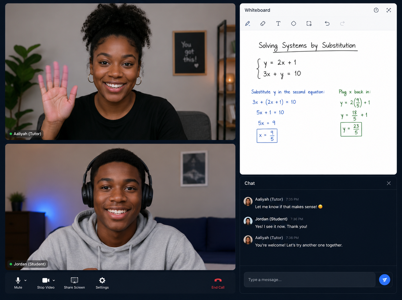Click the "Solving Systems by Substitution" whiteboard title
The height and width of the screenshot is (300, 402).
[x=307, y=46]
